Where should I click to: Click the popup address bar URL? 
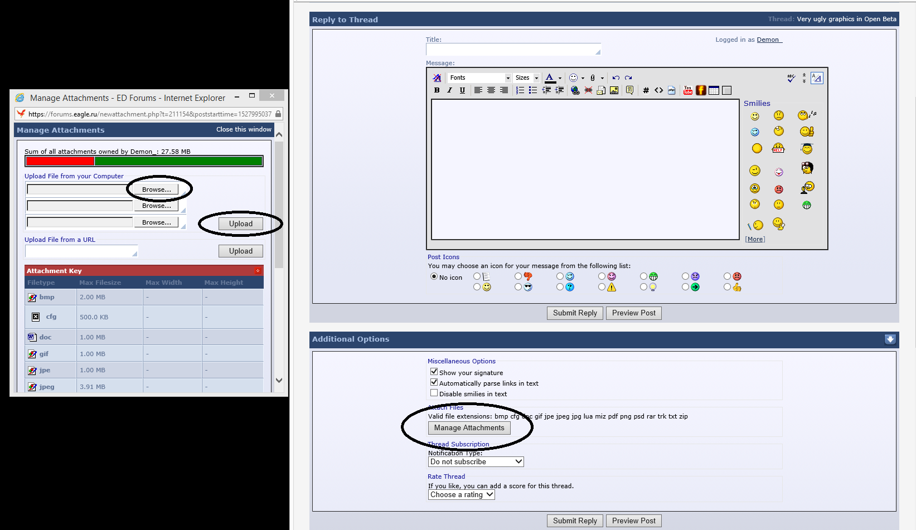point(149,114)
